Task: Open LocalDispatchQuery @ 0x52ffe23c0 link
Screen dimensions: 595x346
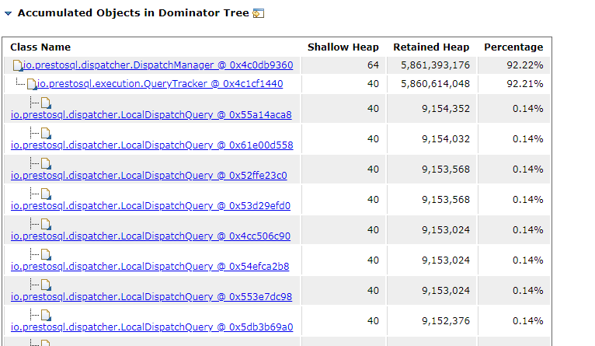Action: click(149, 176)
